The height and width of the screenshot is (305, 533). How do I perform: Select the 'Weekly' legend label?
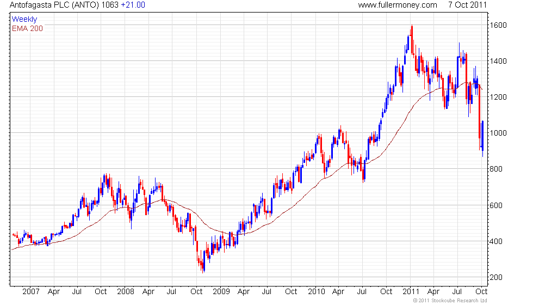[24, 20]
